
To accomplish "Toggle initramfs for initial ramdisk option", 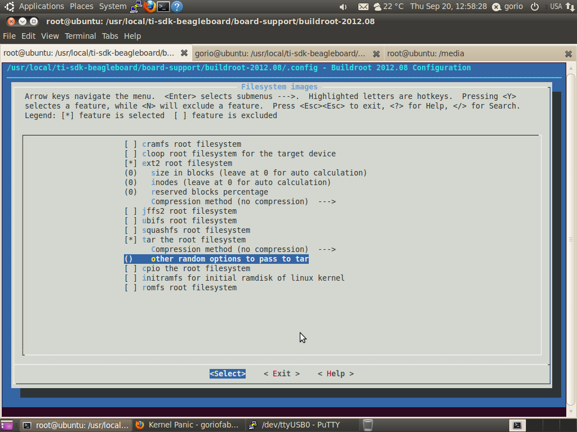I will coord(234,278).
